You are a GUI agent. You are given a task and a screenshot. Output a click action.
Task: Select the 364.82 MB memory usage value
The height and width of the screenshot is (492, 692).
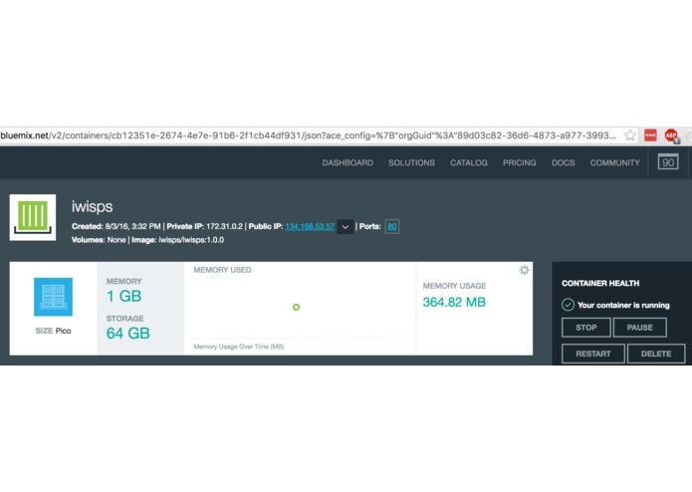[x=454, y=302]
